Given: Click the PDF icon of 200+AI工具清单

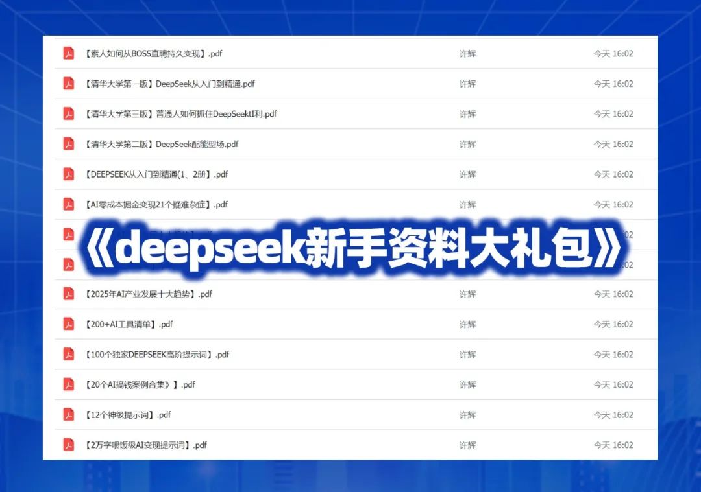Looking at the screenshot, I should pos(68,324).
